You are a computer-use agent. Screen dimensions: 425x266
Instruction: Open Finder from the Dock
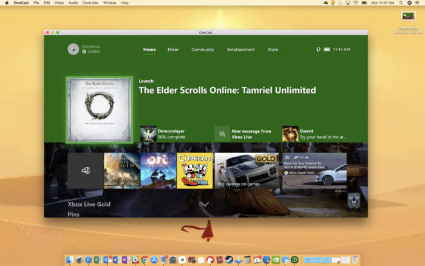tap(70, 260)
